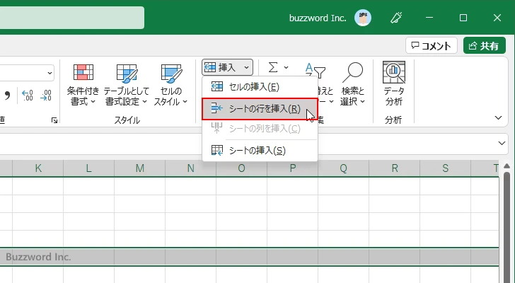Open セルのスタイル dropdown arrow
The height and width of the screenshot is (283, 515).
point(185,102)
